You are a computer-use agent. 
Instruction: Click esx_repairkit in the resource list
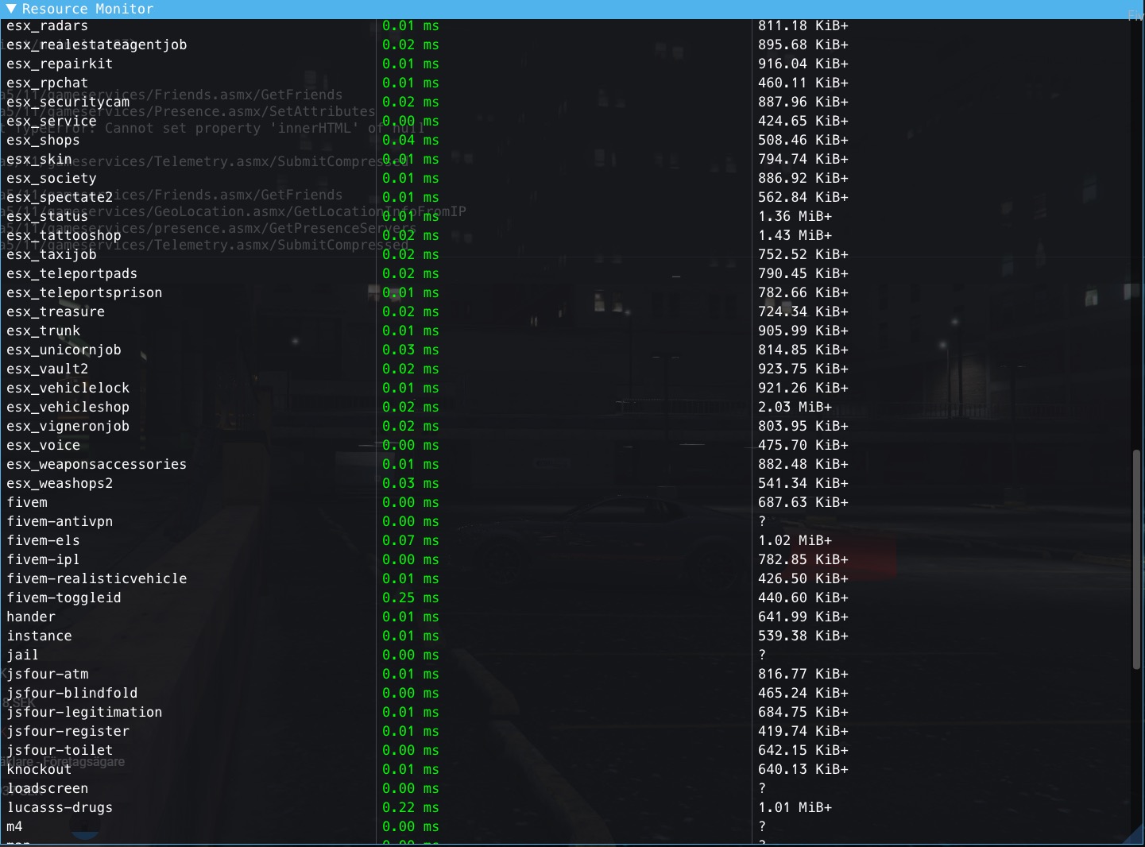pos(60,64)
